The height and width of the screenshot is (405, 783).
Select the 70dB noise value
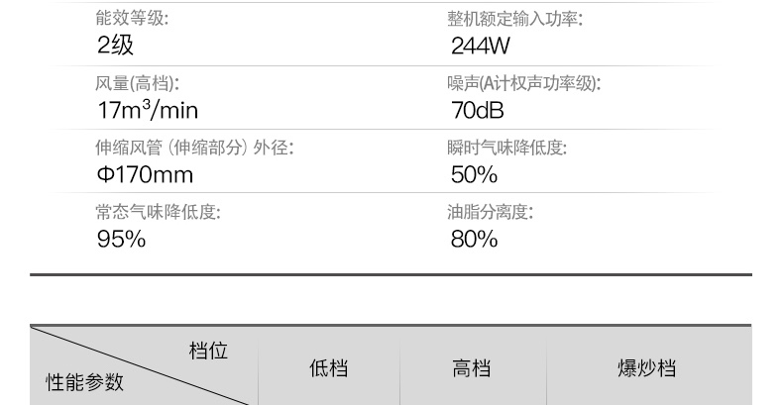click(x=477, y=110)
